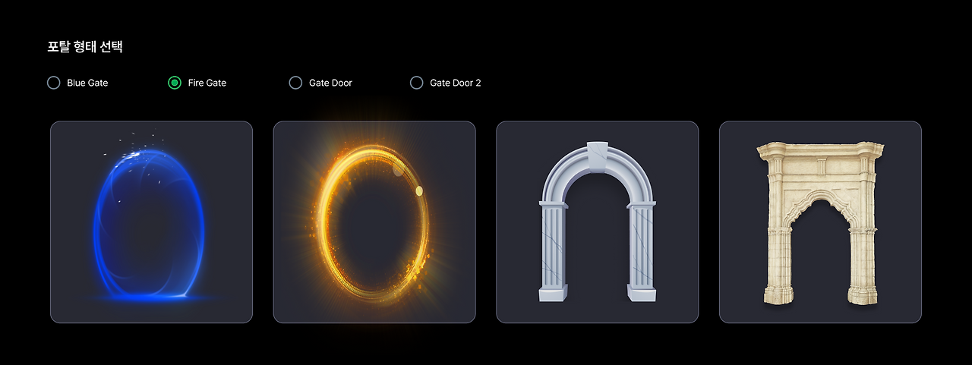The height and width of the screenshot is (365, 972).
Task: Click the cornice top of the beige gate
Action: (x=820, y=149)
